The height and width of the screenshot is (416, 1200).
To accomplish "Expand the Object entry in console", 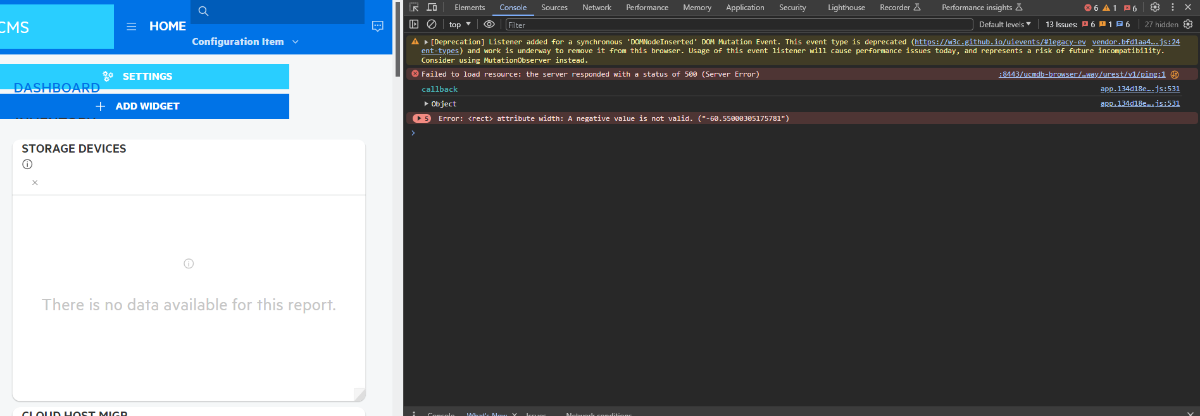I will [x=427, y=104].
